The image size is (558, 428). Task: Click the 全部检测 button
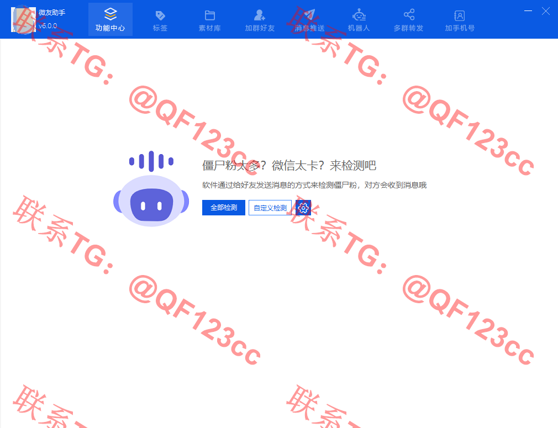[224, 208]
